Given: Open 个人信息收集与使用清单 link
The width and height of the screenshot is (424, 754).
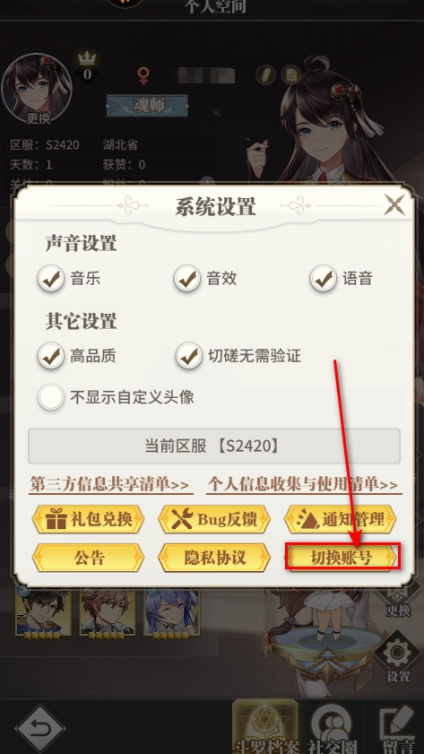Looking at the screenshot, I should click(x=304, y=484).
